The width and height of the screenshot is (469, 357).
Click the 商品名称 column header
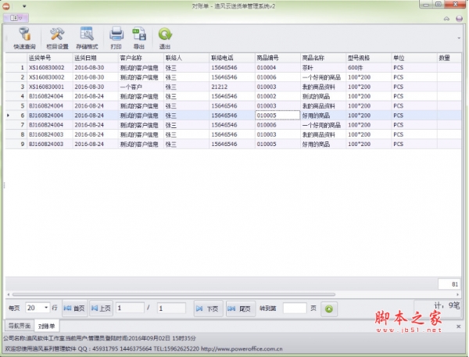coord(323,58)
